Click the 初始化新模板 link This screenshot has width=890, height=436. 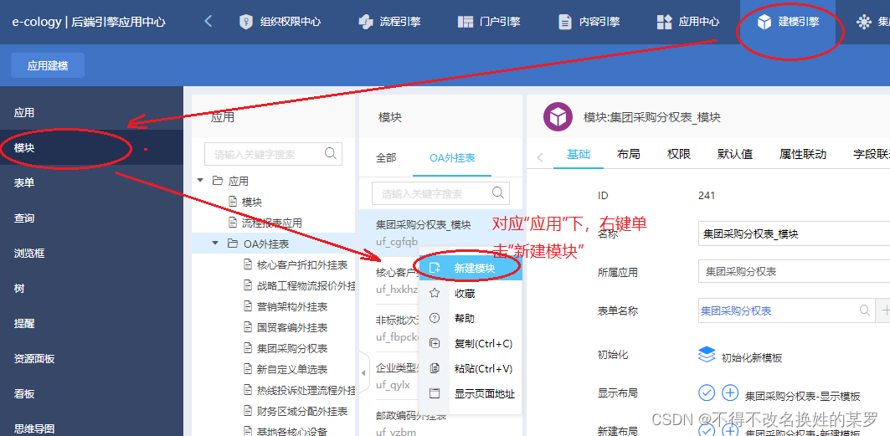752,357
